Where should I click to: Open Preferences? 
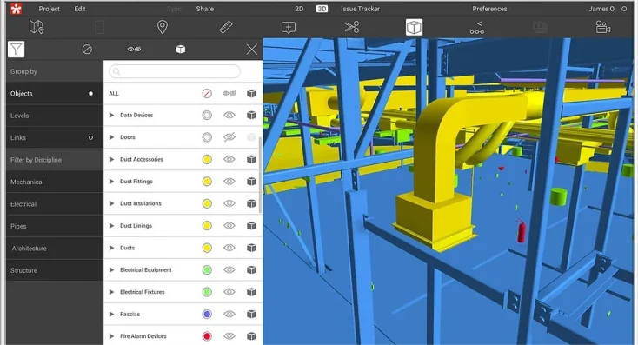[x=489, y=9]
